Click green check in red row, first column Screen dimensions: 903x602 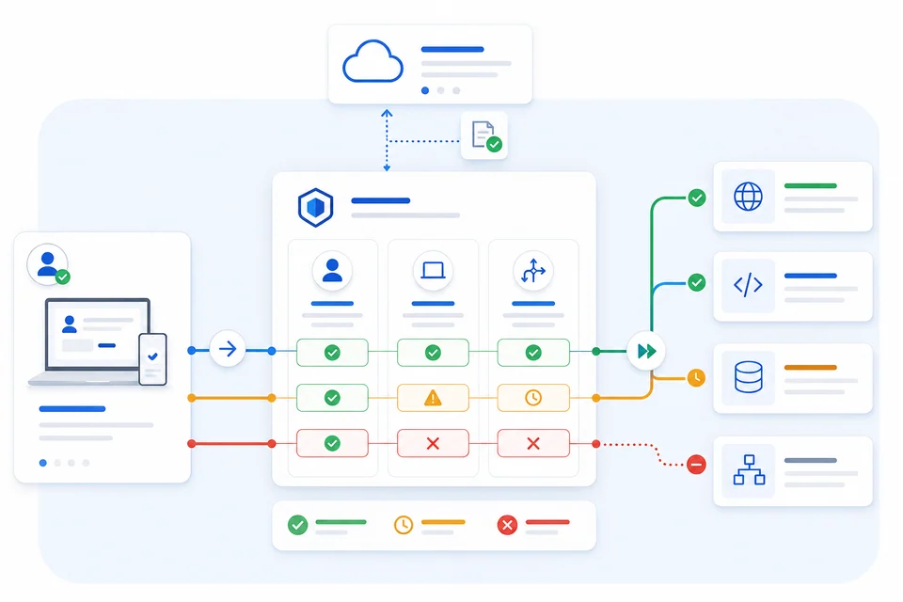click(332, 443)
